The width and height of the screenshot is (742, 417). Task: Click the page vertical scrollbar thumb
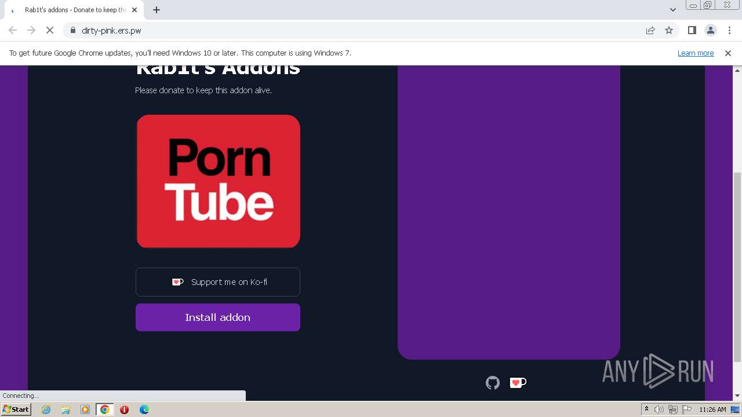tap(737, 266)
